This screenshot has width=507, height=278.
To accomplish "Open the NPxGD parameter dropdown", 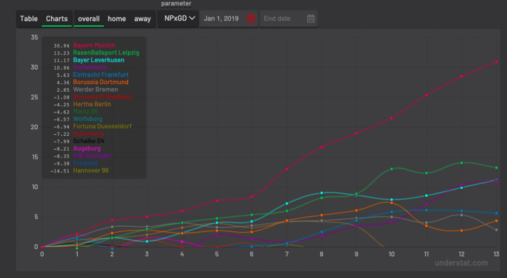I will coord(178,18).
